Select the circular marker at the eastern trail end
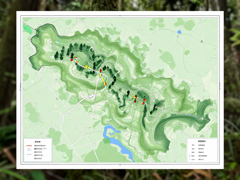Image resolution: width=240 pixels, height=180 pixels. 202,118
